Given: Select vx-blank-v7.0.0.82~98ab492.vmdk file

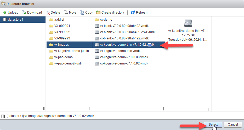Looking at the screenshot, I should pyautogui.click(x=124, y=26).
